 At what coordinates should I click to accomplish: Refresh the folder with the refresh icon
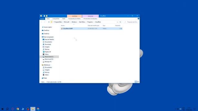120,22
